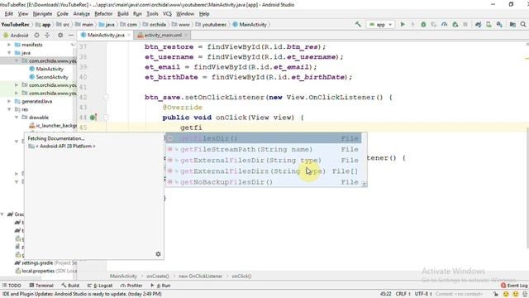
Task: Close the activity_main.xml tab
Action: coord(185,35)
